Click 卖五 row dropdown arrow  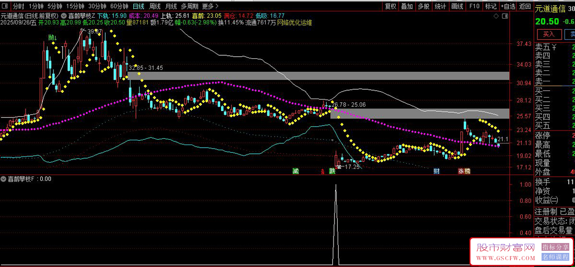point(555,47)
